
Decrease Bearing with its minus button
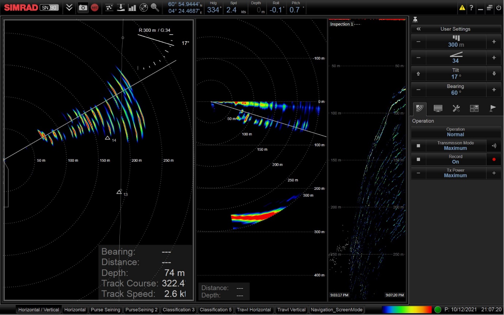tap(419, 90)
